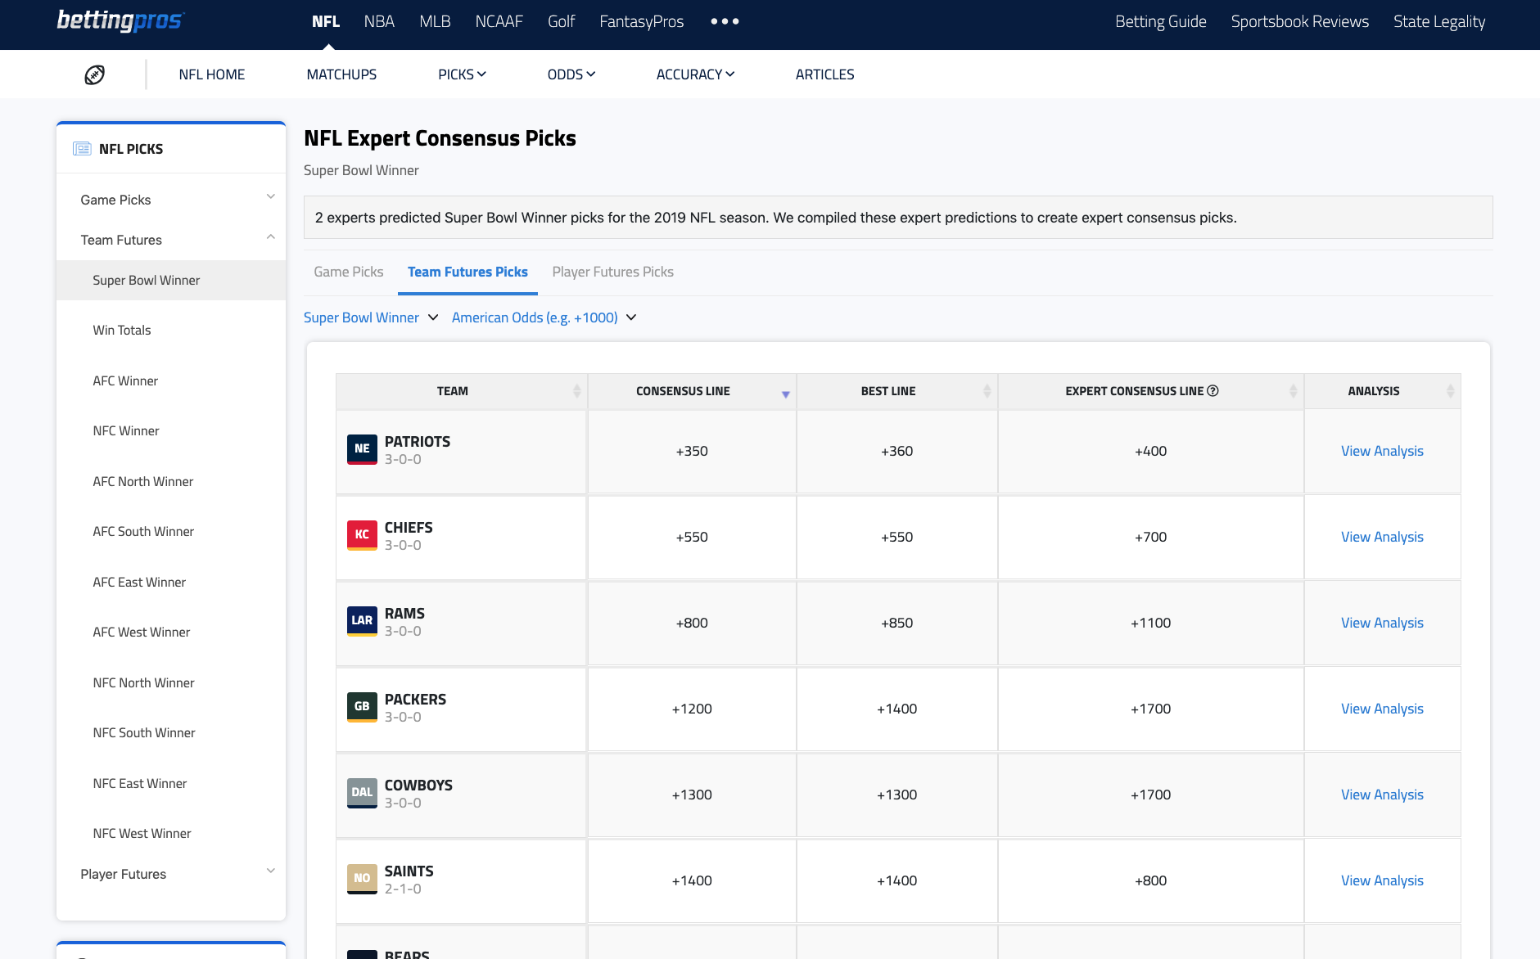The height and width of the screenshot is (959, 1540).
Task: Click the Saints NO team badge
Action: pos(362,879)
